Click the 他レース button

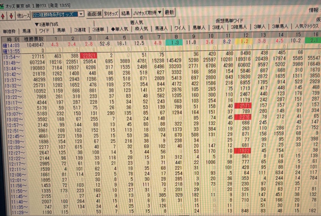pos(23,16)
